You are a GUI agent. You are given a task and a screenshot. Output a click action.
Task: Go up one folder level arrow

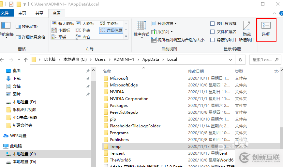coord(26,60)
